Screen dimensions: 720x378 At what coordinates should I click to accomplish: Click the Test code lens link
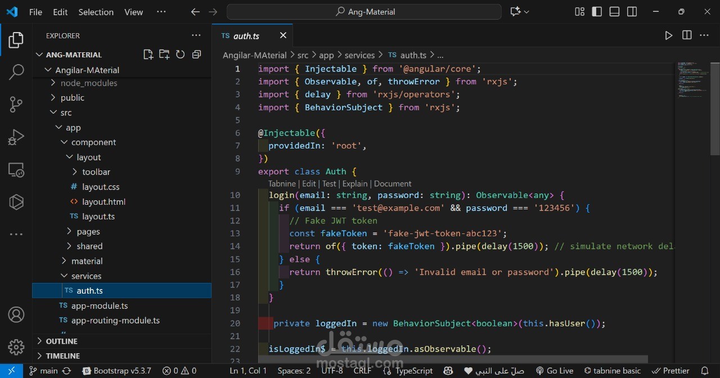pos(329,183)
